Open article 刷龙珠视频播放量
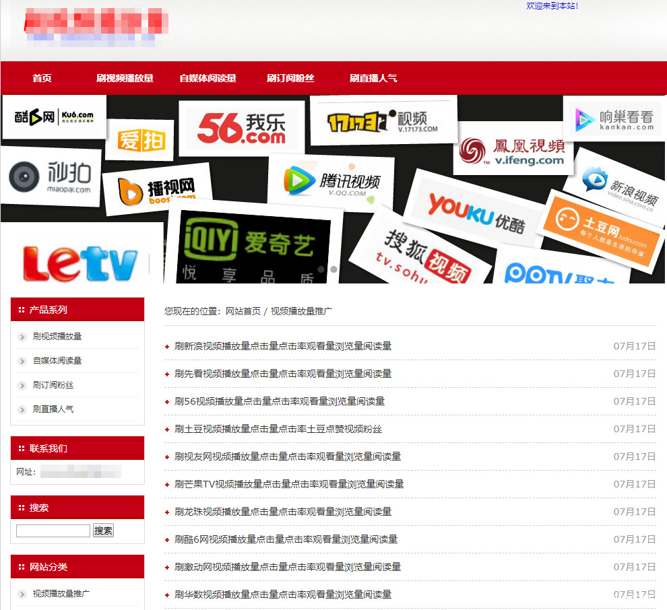The height and width of the screenshot is (610, 667). tap(283, 512)
